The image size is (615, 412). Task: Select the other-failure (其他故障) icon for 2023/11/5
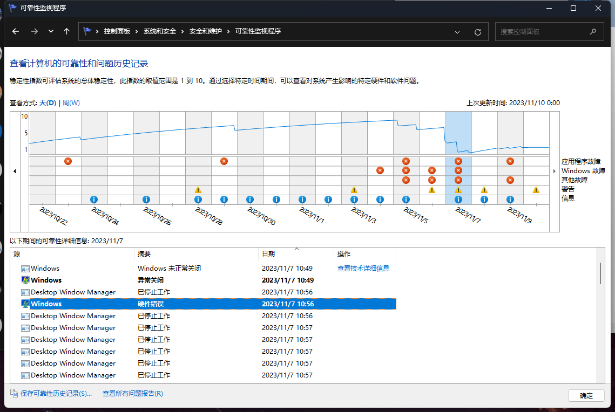pyautogui.click(x=406, y=180)
